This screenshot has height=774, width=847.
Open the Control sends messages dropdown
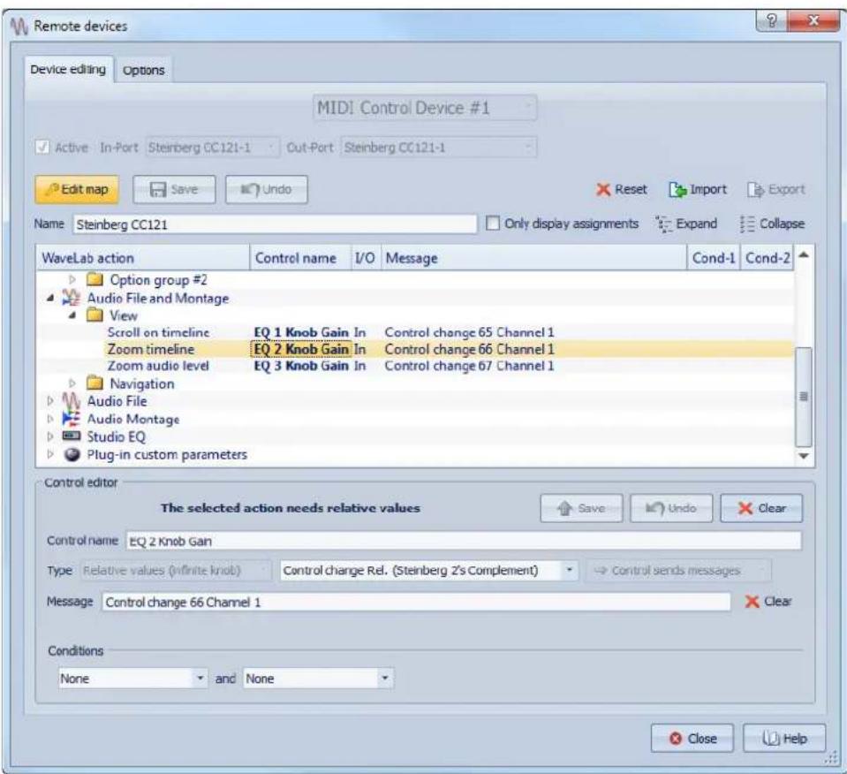pos(679,571)
